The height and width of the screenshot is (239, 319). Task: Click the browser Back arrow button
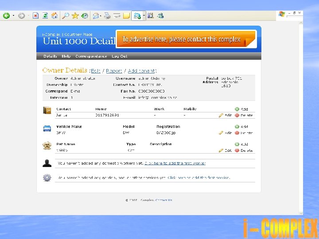(6, 15)
